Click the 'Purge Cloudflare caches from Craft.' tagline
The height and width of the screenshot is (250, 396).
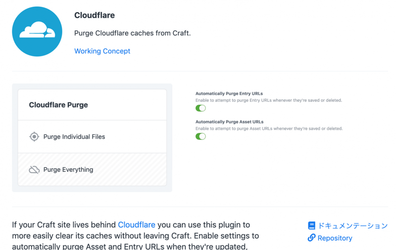(132, 33)
